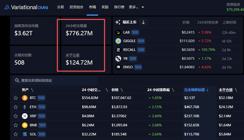Viewport: 244px width, 140px height.
Task: Click the BNB coin icon
Action: tap(25, 125)
